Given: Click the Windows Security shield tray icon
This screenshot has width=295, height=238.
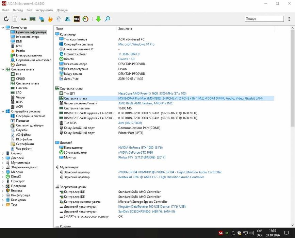Looking at the screenshot, I should [239, 233].
